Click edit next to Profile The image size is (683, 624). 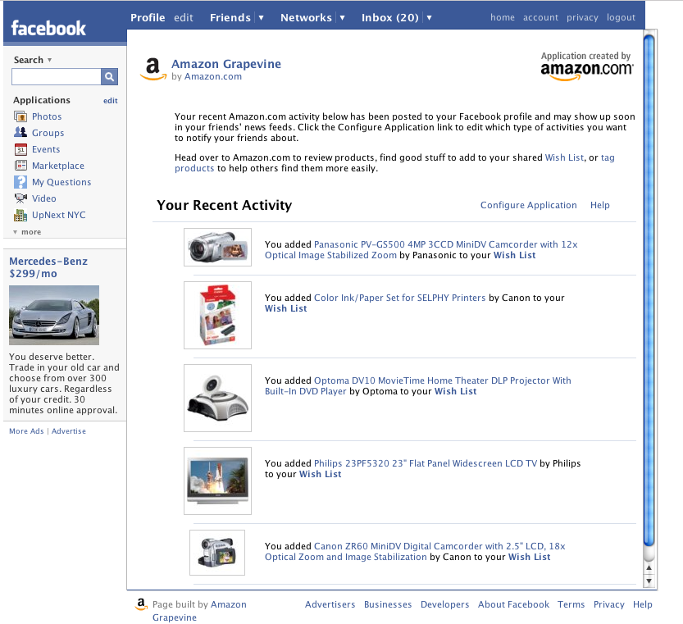point(184,18)
